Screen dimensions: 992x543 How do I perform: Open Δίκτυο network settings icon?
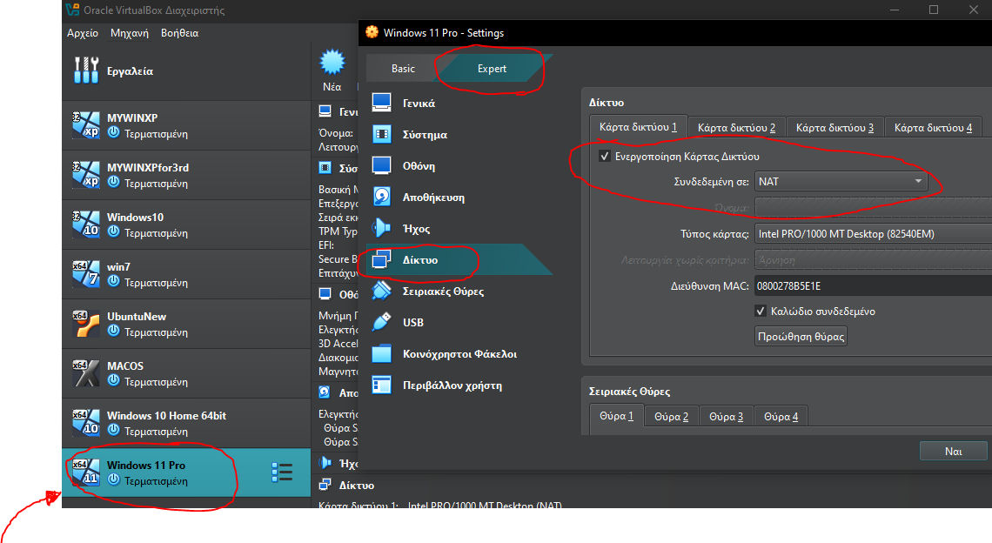pyautogui.click(x=381, y=259)
